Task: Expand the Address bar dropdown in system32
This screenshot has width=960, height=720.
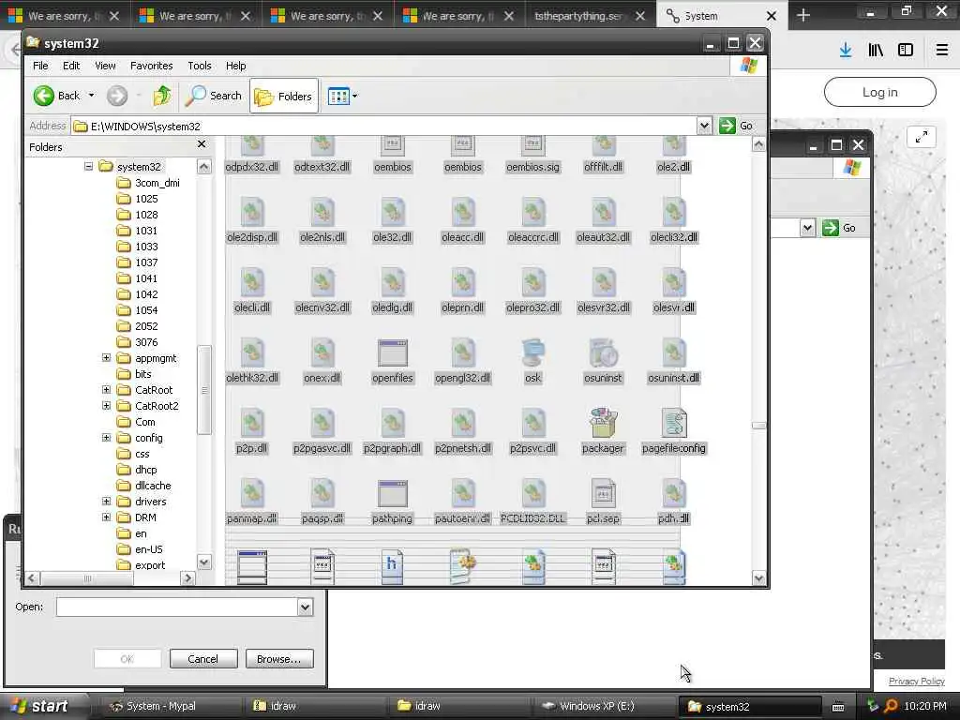Action: coord(704,126)
